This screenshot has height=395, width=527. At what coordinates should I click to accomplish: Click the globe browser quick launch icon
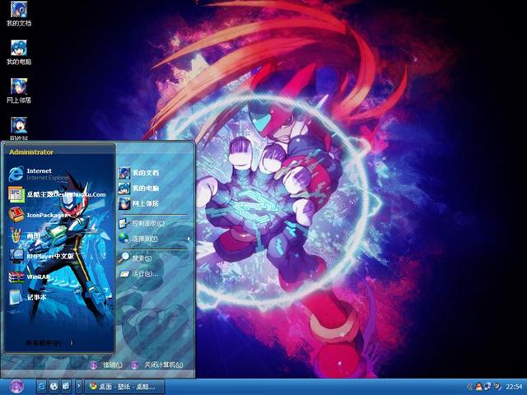[x=54, y=386]
